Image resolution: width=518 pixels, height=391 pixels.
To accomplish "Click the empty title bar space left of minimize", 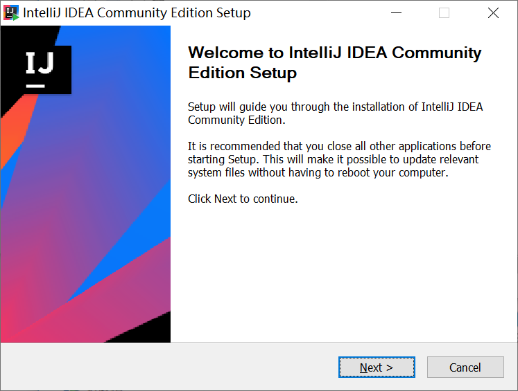I will (x=312, y=13).
